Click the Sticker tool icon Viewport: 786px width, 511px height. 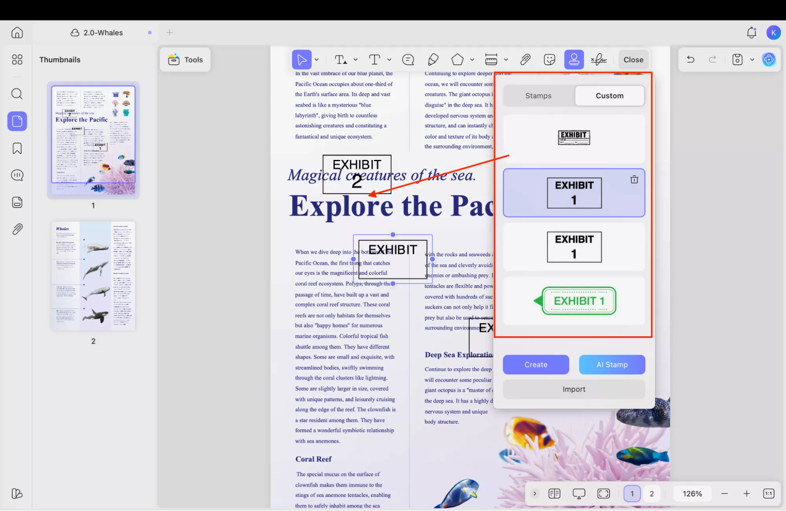point(549,59)
